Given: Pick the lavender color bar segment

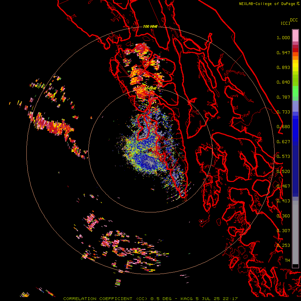Looking at the screenshot, I should [x=295, y=106].
